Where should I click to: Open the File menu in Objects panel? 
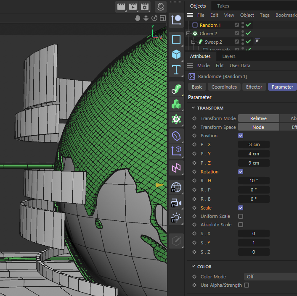[x=201, y=15]
